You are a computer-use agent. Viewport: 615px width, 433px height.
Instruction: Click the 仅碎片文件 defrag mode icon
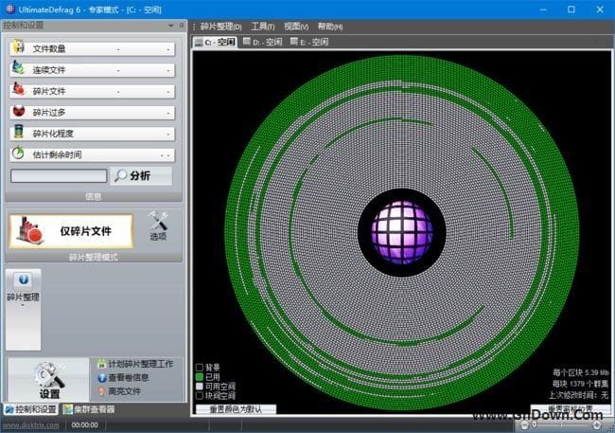(x=29, y=231)
